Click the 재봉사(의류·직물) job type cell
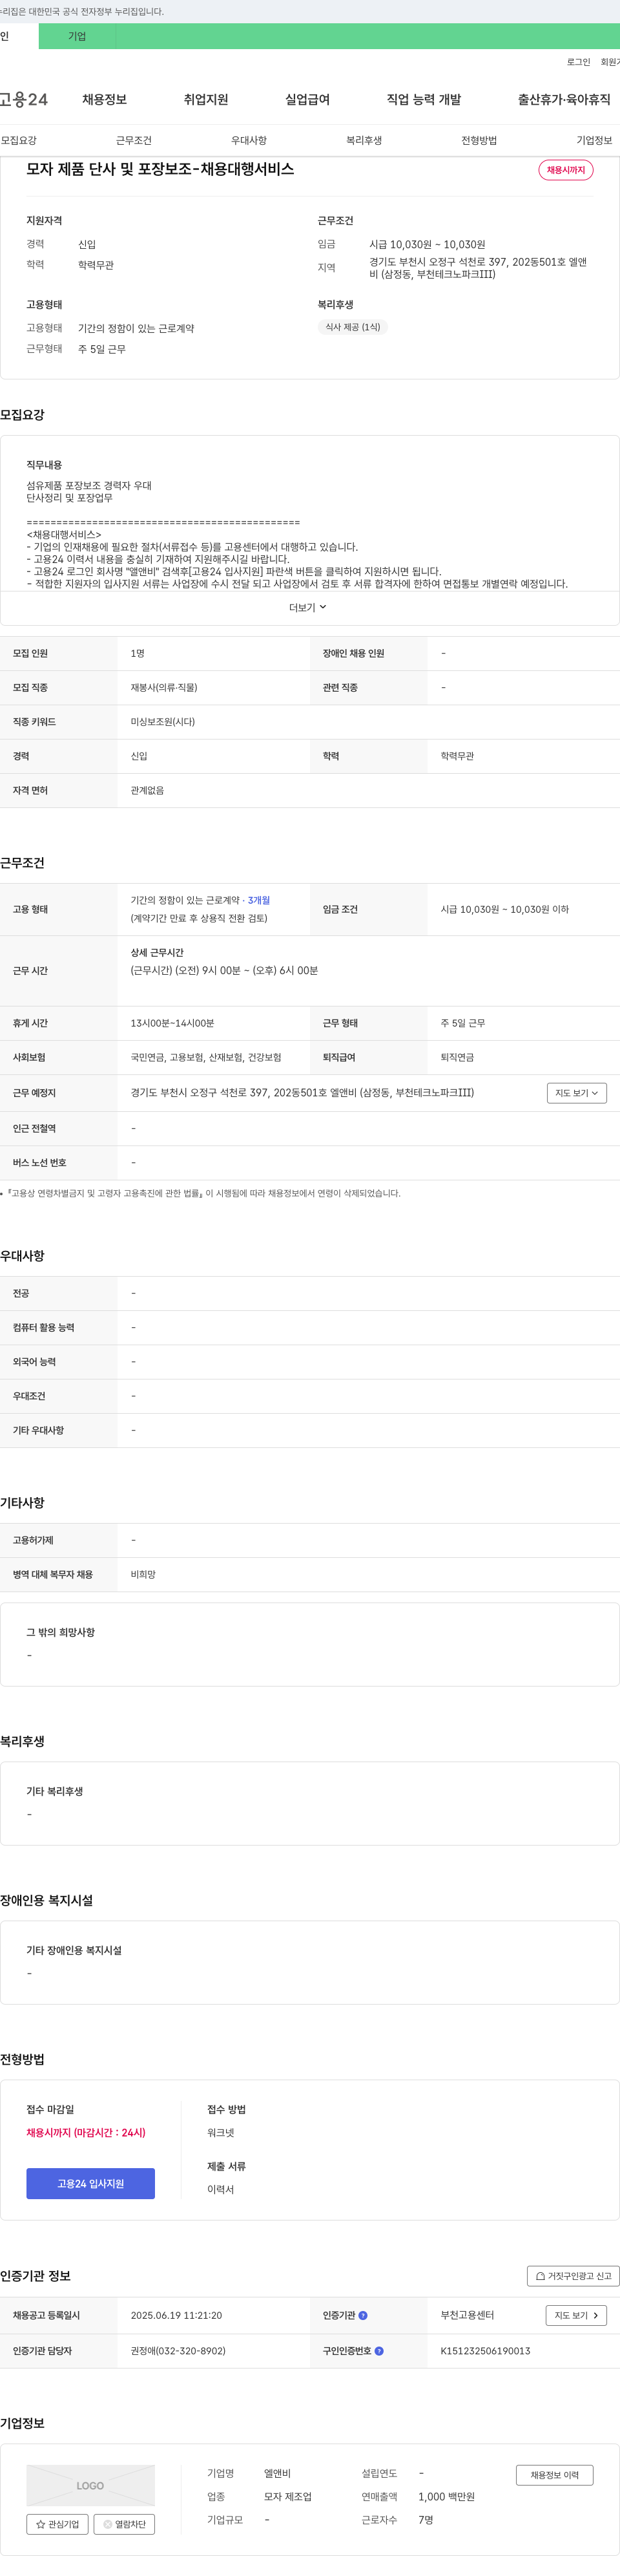The width and height of the screenshot is (620, 2556). 165,688
